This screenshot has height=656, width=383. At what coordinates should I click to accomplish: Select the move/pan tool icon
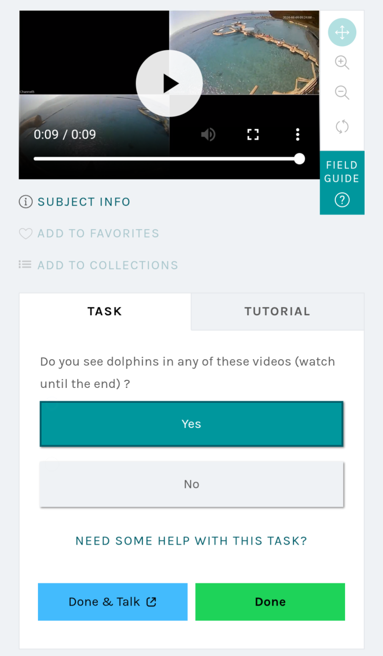[x=342, y=32]
